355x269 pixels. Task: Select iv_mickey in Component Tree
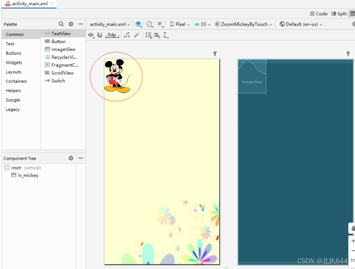[x=25, y=175]
